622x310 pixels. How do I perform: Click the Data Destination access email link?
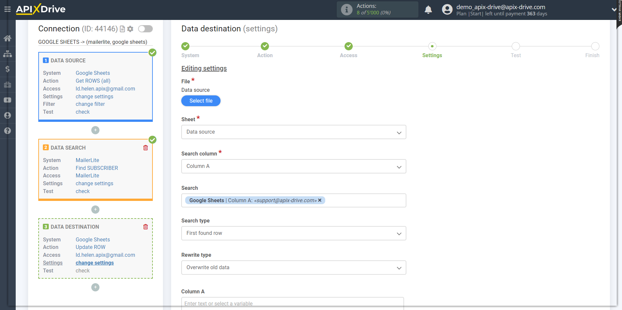[x=105, y=255]
